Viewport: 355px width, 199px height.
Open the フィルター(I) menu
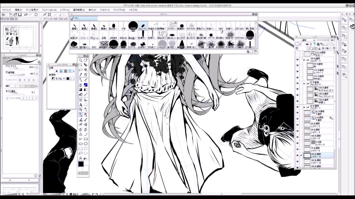click(x=105, y=10)
